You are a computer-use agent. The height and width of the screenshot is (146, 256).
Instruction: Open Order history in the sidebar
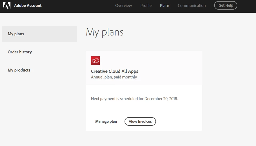(20, 52)
